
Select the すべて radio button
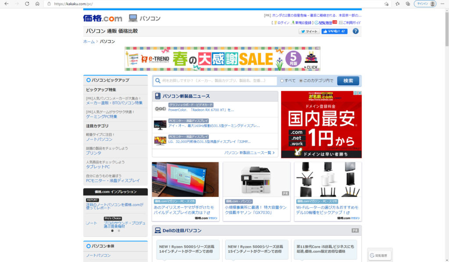pyautogui.click(x=282, y=81)
